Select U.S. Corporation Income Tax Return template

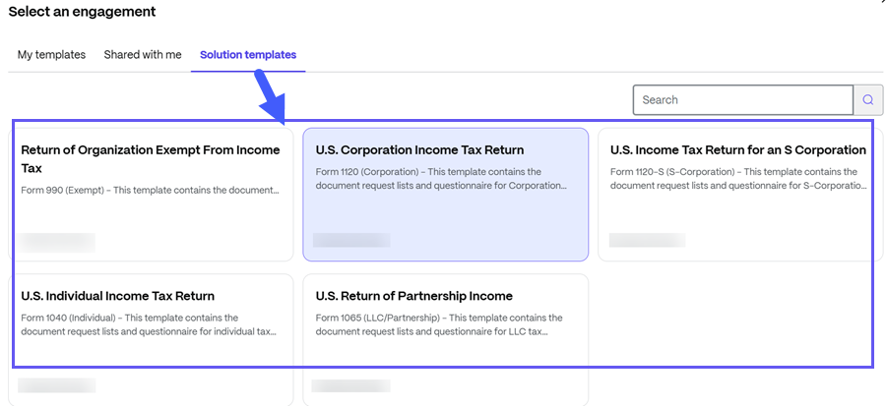click(446, 195)
